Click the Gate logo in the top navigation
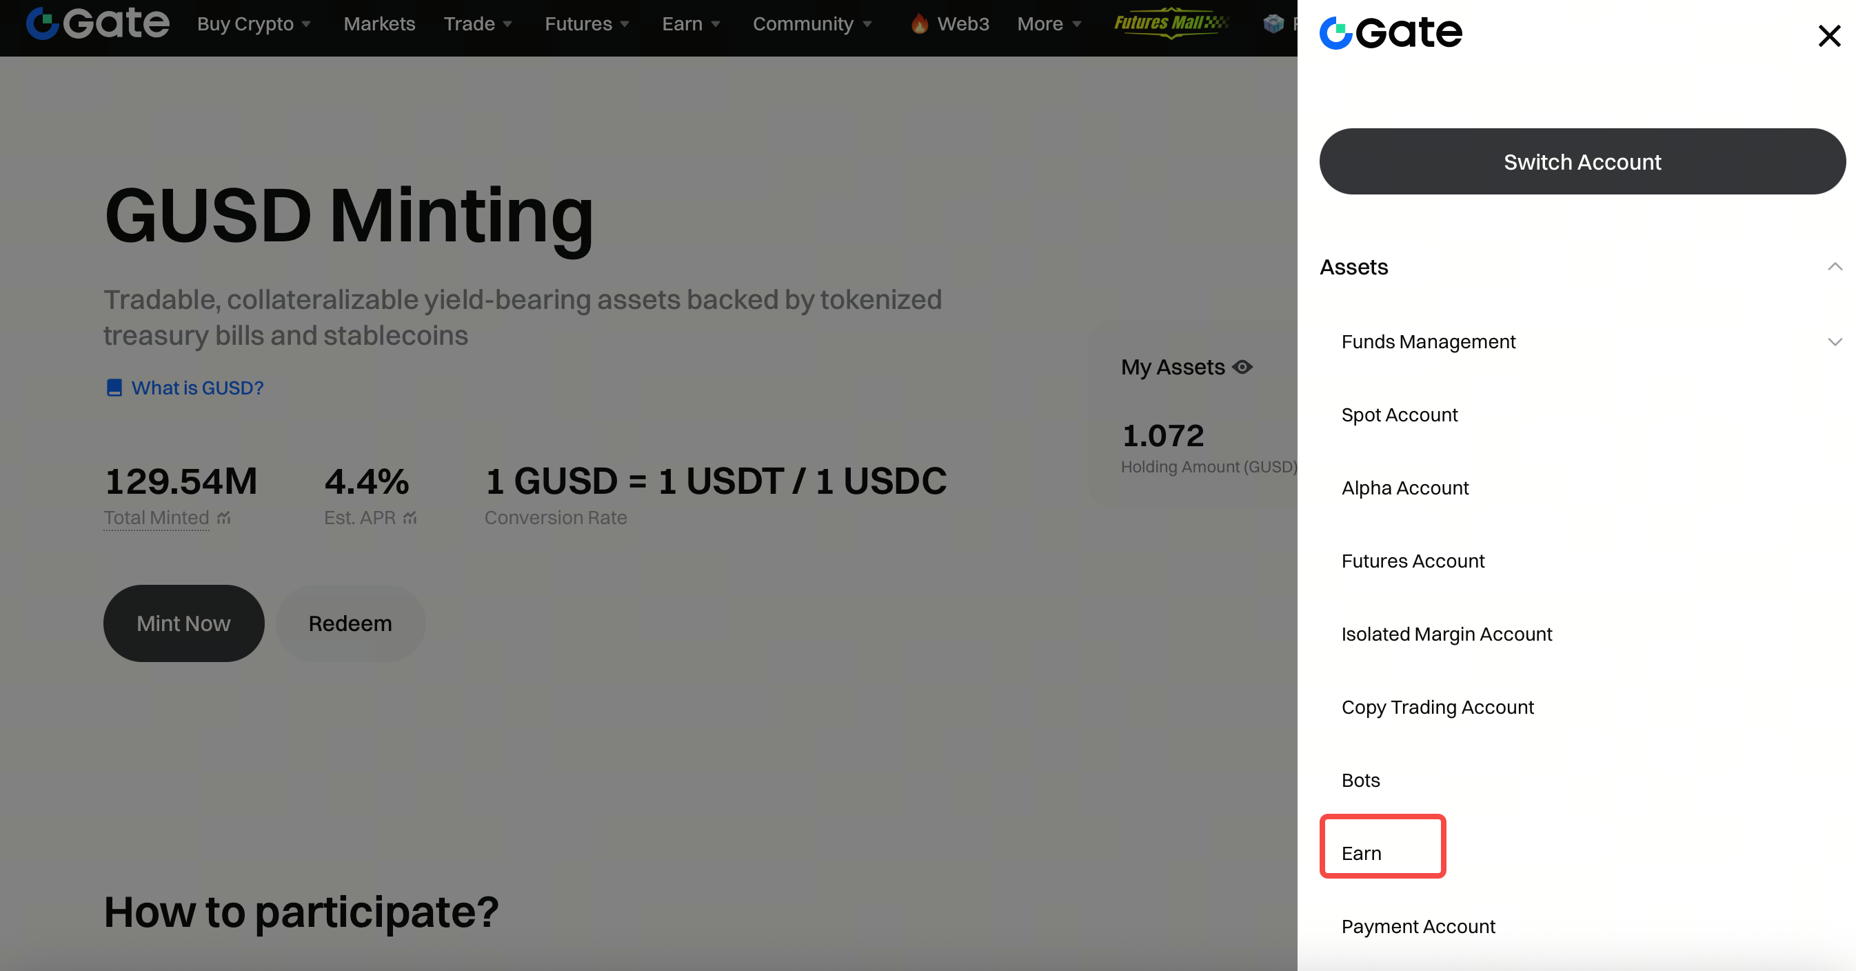1856x971 pixels. pyautogui.click(x=97, y=23)
